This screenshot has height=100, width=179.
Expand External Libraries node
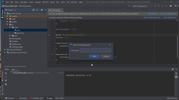tap(5, 50)
